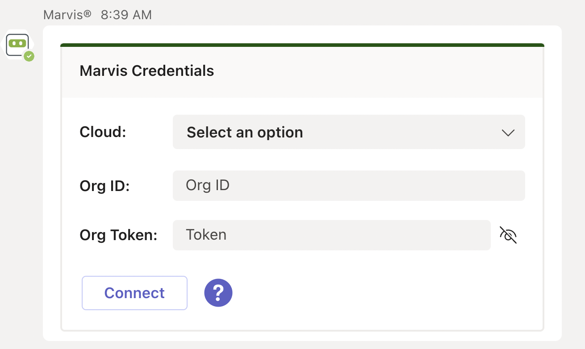Click the 'Org ID:' field label

click(104, 186)
